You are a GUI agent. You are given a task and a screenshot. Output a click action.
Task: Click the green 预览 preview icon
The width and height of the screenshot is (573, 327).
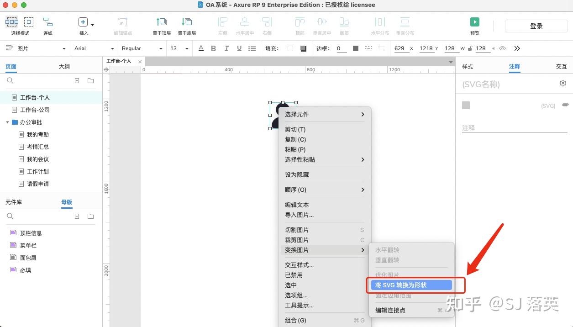[x=474, y=21]
